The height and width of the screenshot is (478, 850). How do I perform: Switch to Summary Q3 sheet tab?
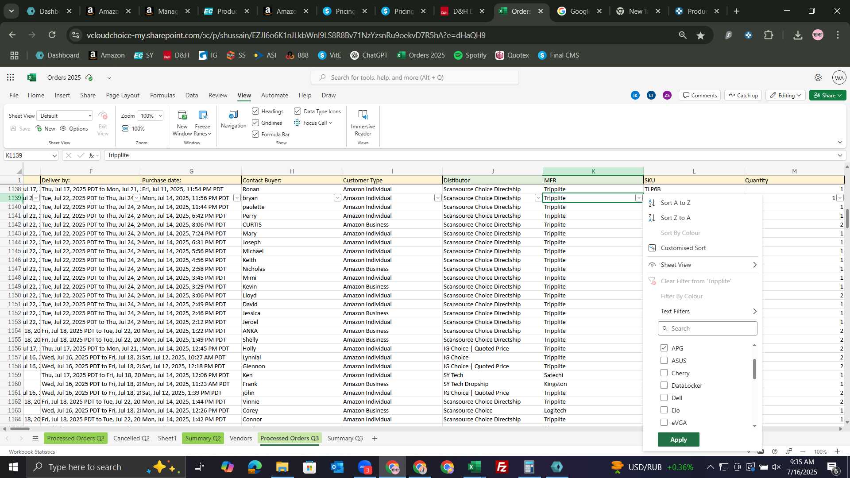(345, 438)
